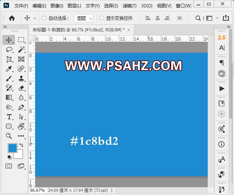This screenshot has height=195, width=234.
Task: Open the 文件(F) menu
Action: [21, 6]
